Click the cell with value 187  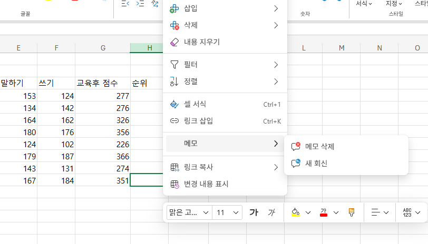pos(56,157)
